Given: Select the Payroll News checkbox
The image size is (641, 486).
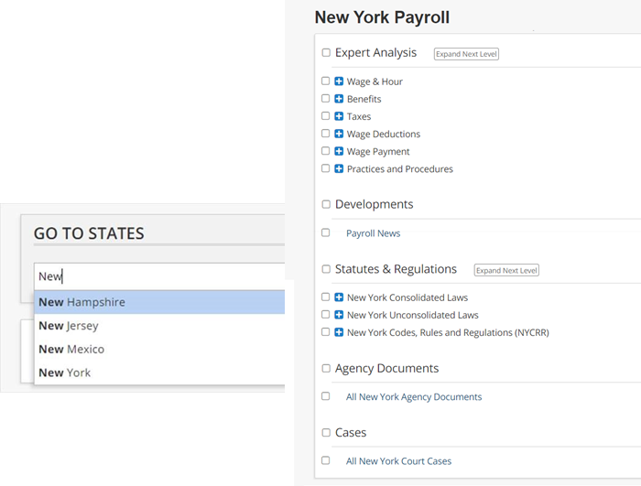Looking at the screenshot, I should [x=326, y=233].
